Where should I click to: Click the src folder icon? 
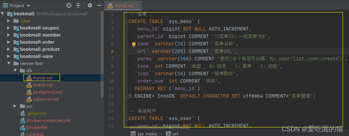tap(22, 106)
